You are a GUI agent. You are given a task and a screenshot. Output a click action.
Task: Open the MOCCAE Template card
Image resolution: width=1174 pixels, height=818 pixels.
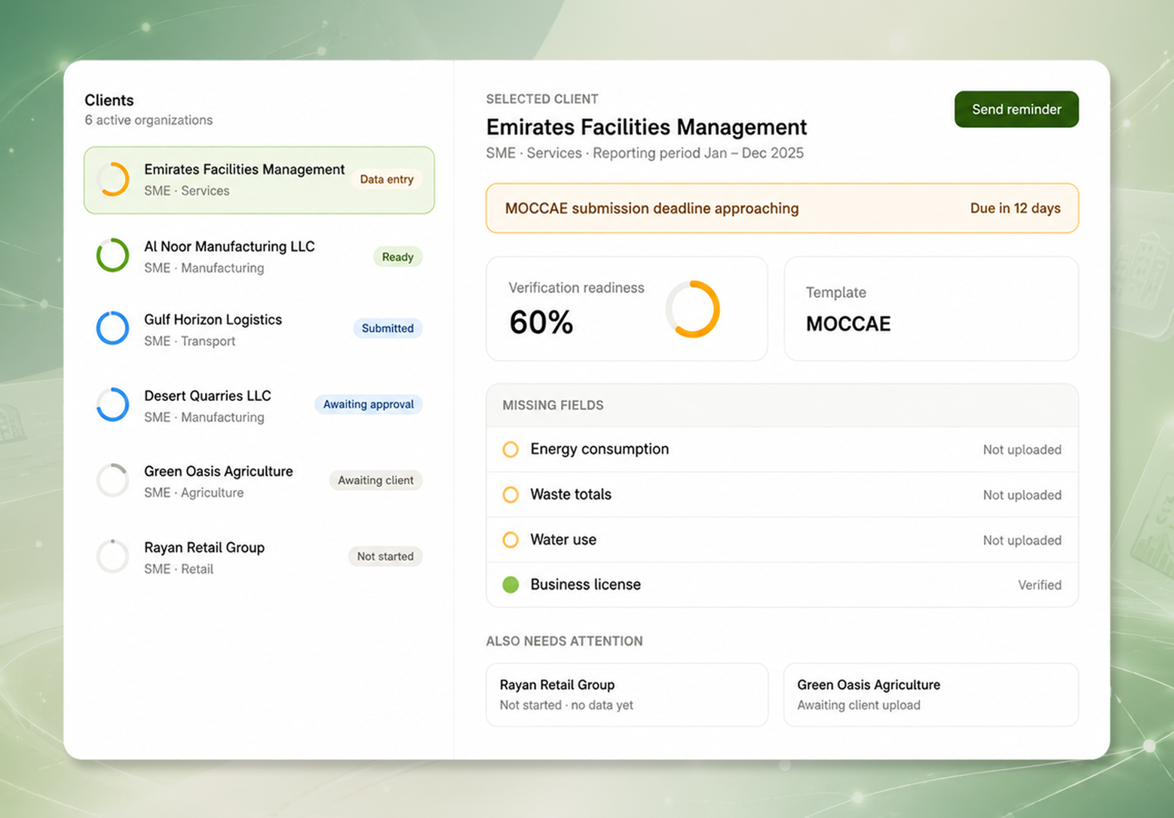coord(931,309)
